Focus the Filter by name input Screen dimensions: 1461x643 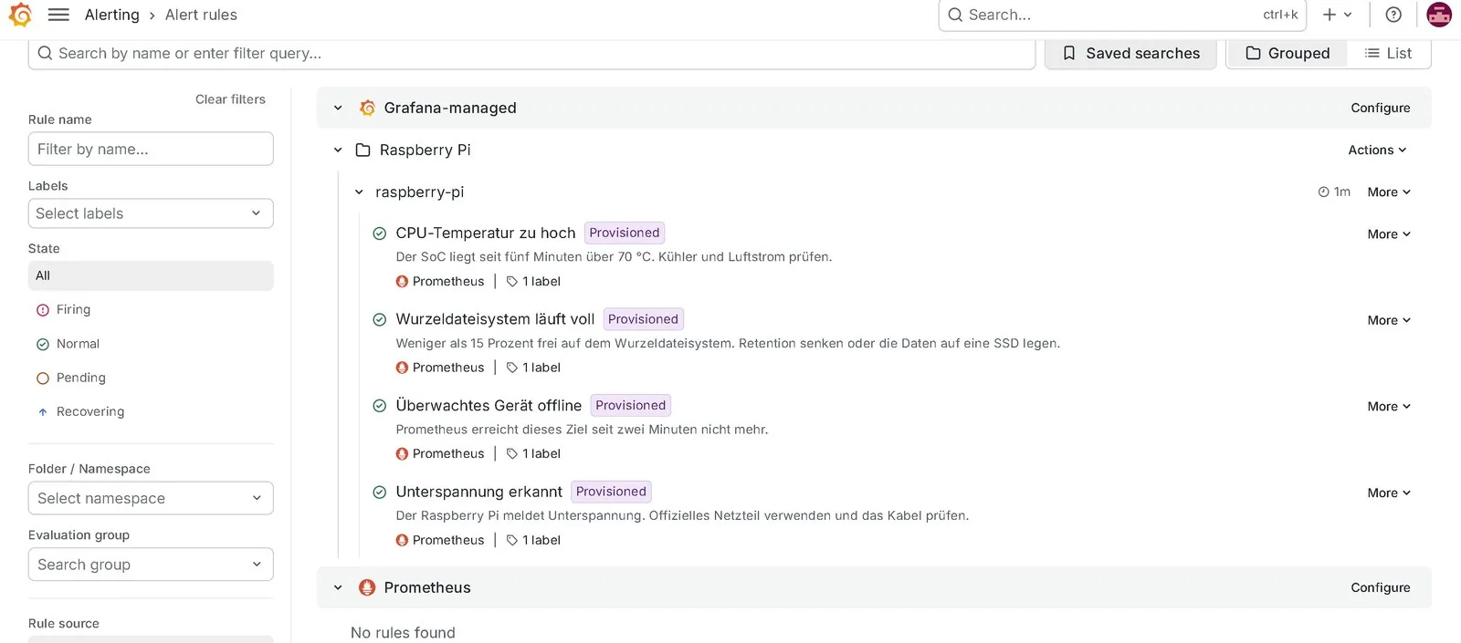[151, 149]
